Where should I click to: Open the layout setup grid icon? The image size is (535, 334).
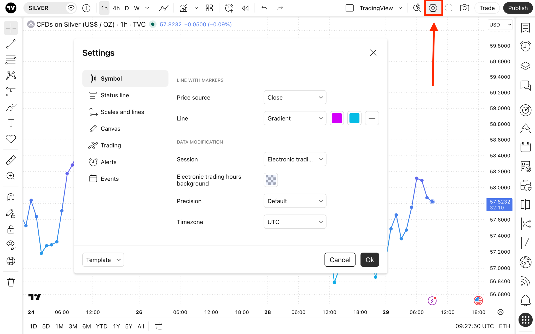click(x=209, y=8)
